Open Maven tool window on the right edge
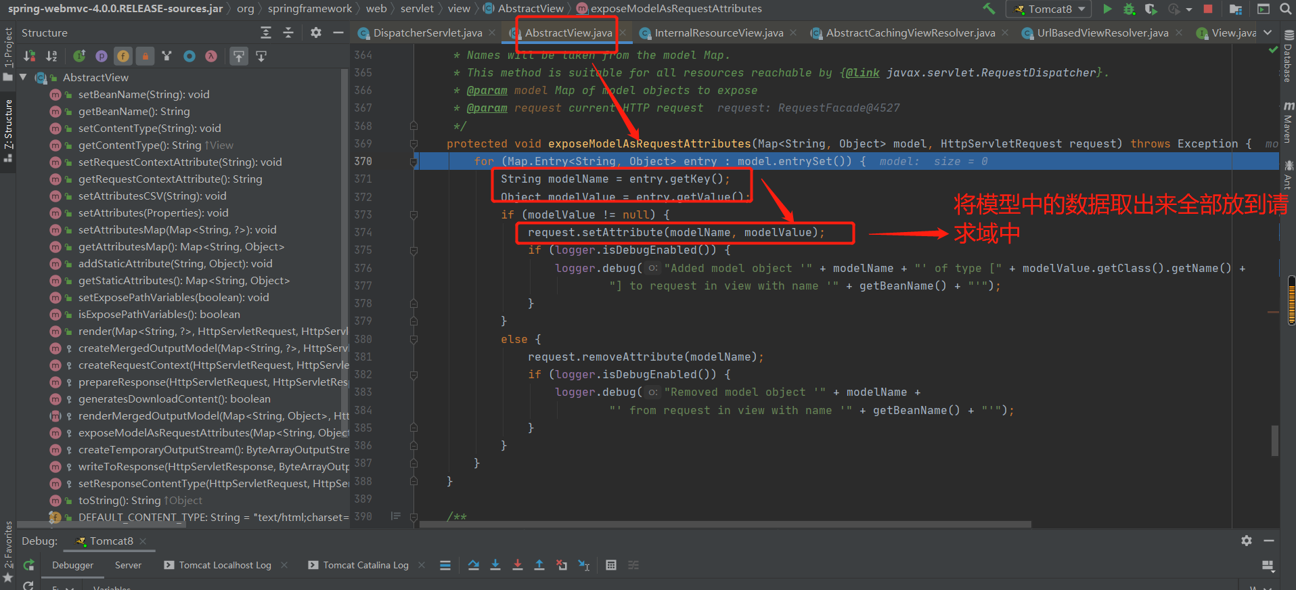 (1288, 123)
